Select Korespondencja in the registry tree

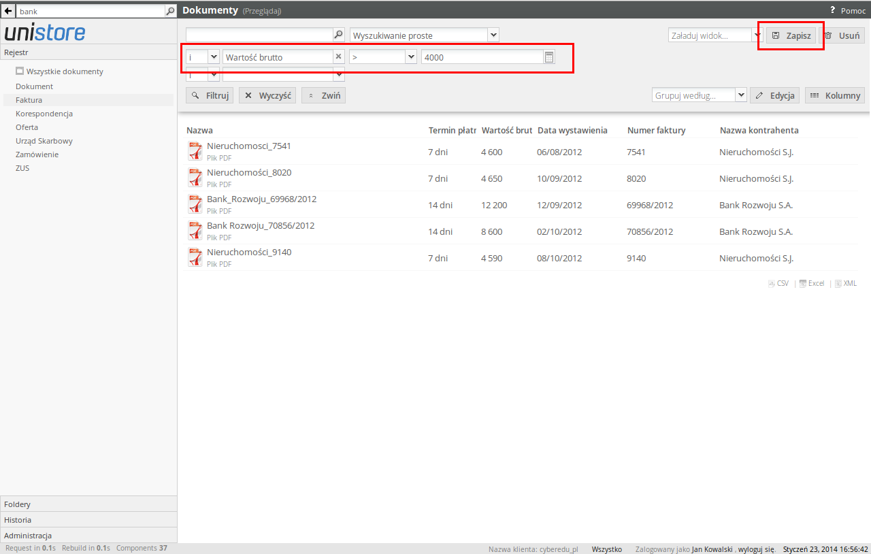[44, 114]
